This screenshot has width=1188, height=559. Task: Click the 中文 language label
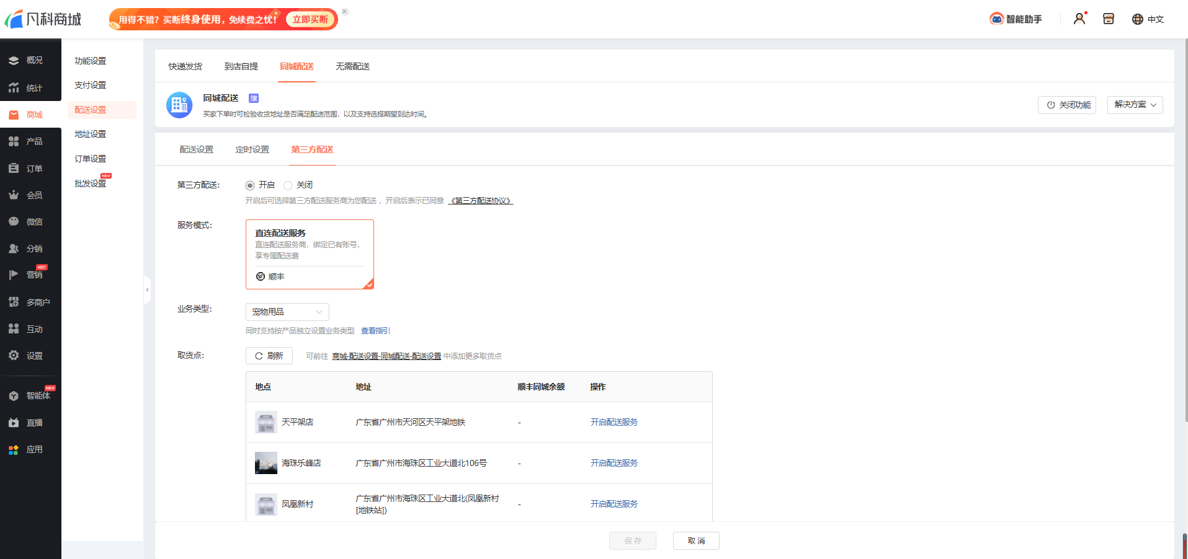click(x=1156, y=19)
